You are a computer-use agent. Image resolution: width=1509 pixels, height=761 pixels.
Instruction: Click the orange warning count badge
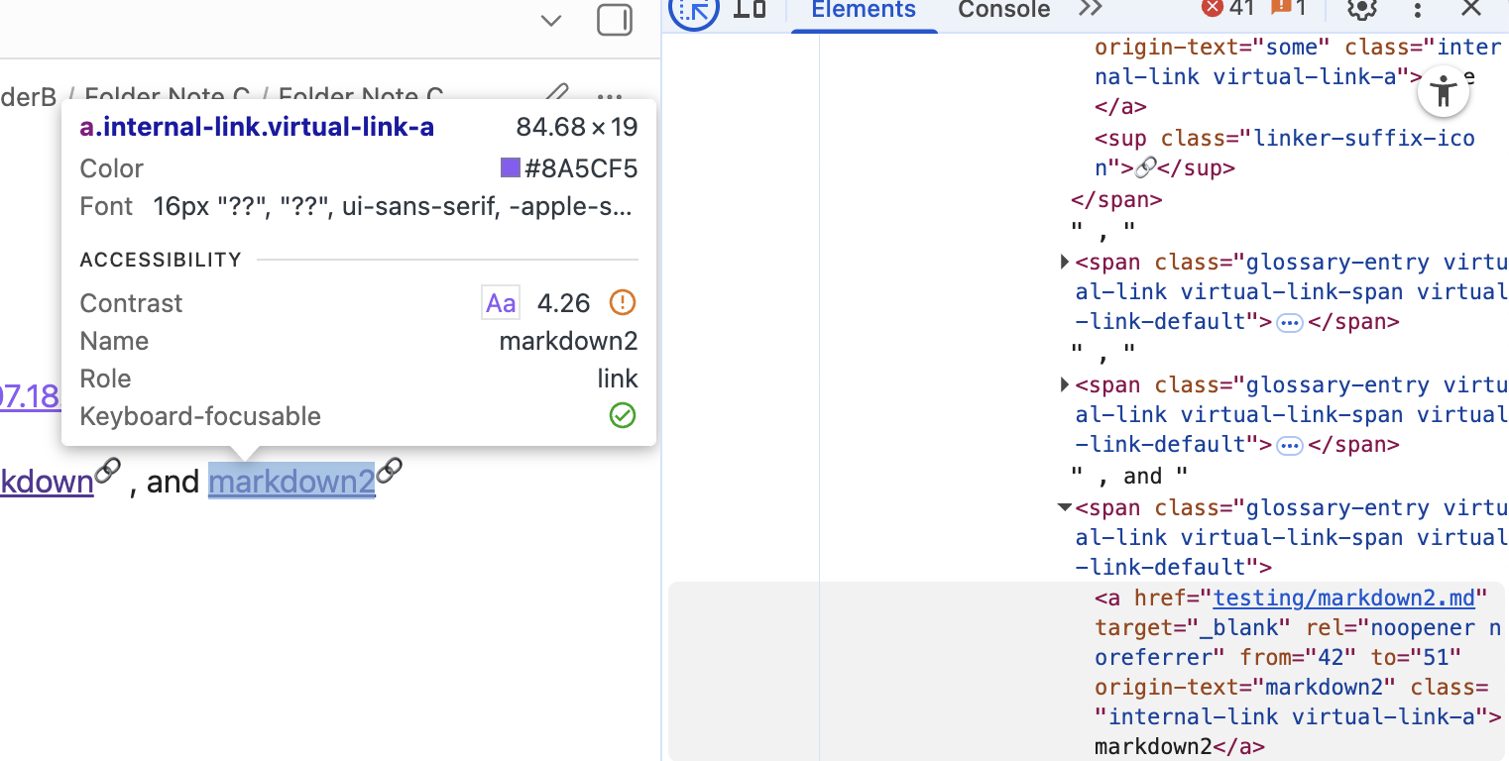pyautogui.click(x=1288, y=9)
